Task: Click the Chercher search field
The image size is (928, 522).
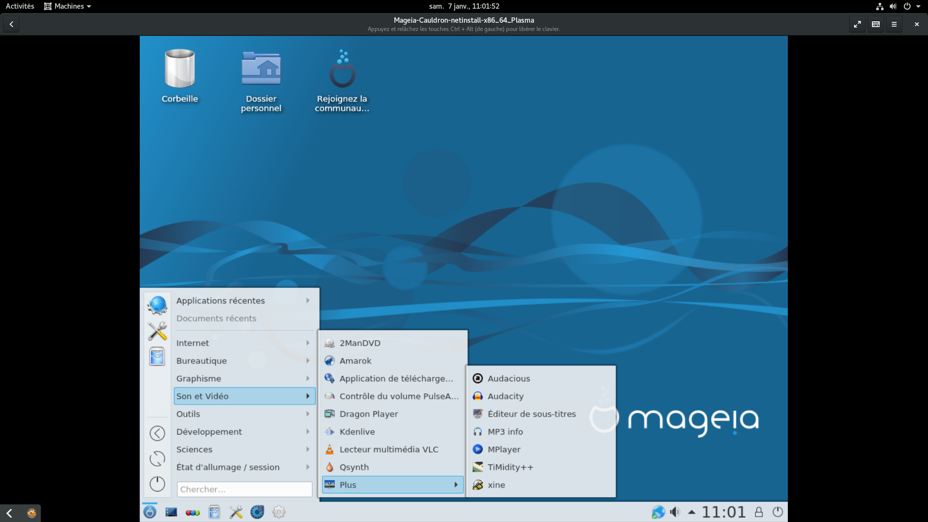Action: pos(245,489)
